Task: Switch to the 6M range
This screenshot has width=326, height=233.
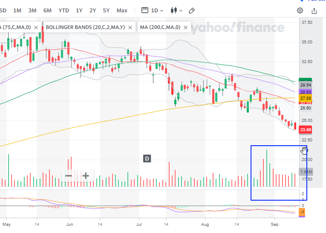Action: pos(47,10)
